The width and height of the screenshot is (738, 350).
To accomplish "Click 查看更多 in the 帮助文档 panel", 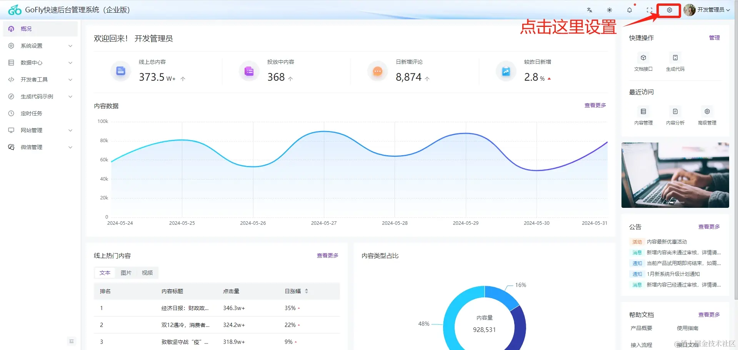I will pos(709,315).
